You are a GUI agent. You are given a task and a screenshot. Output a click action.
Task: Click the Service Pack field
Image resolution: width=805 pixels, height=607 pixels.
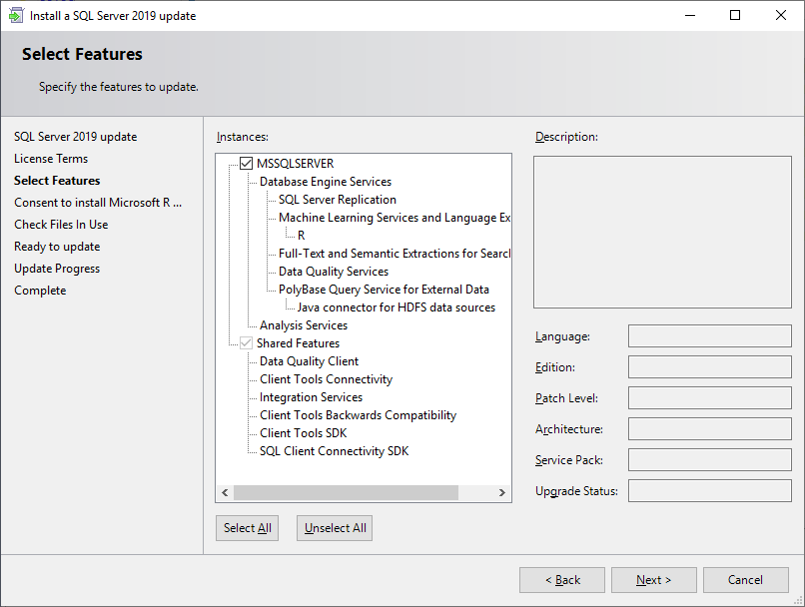pyautogui.click(x=709, y=459)
